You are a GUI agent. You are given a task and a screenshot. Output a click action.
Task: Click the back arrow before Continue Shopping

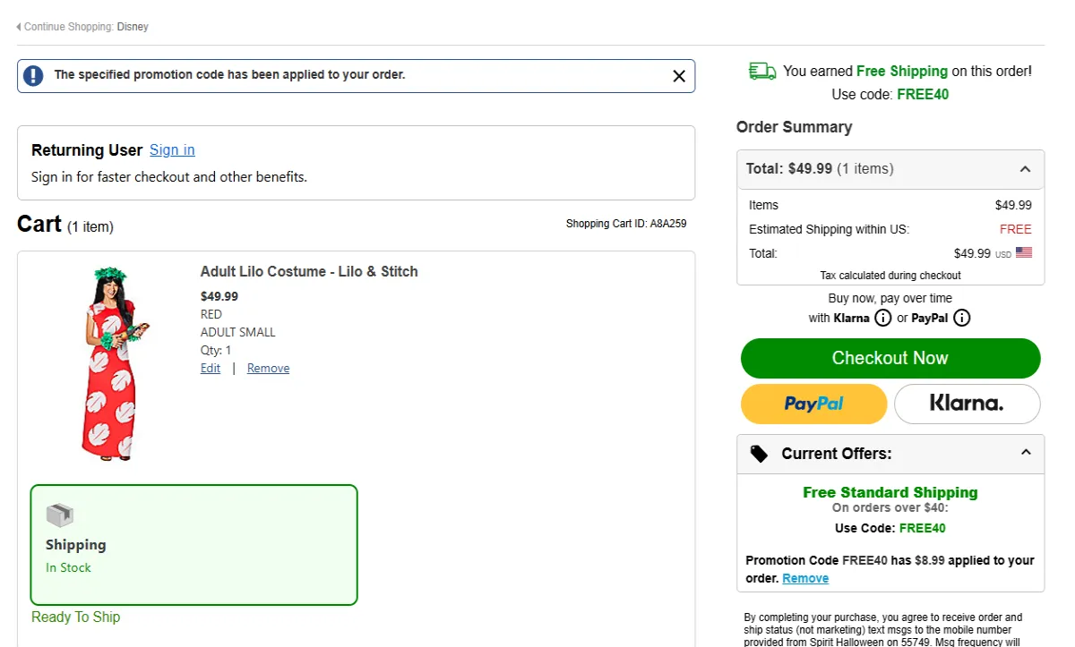coord(17,26)
